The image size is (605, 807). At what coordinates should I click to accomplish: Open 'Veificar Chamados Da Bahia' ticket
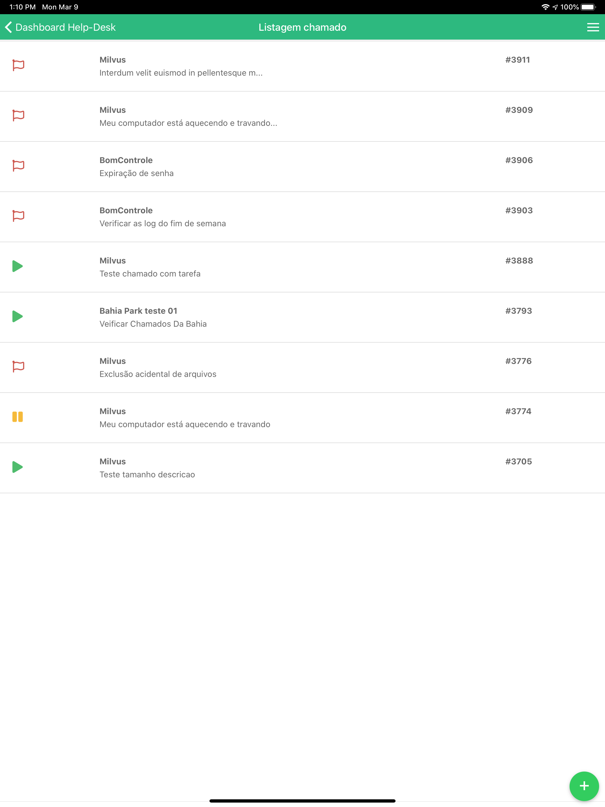(x=302, y=318)
